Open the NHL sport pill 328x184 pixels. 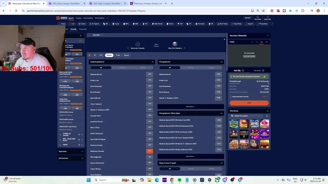[x=126, y=24]
